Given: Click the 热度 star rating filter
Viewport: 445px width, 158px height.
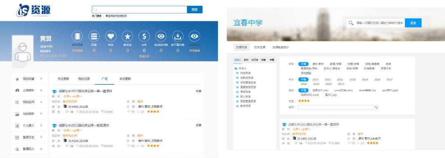Looking at the screenshot, I should (x=304, y=101).
